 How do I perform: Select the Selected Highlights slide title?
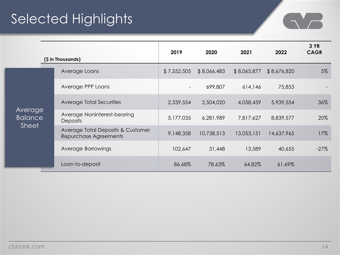coord(72,19)
